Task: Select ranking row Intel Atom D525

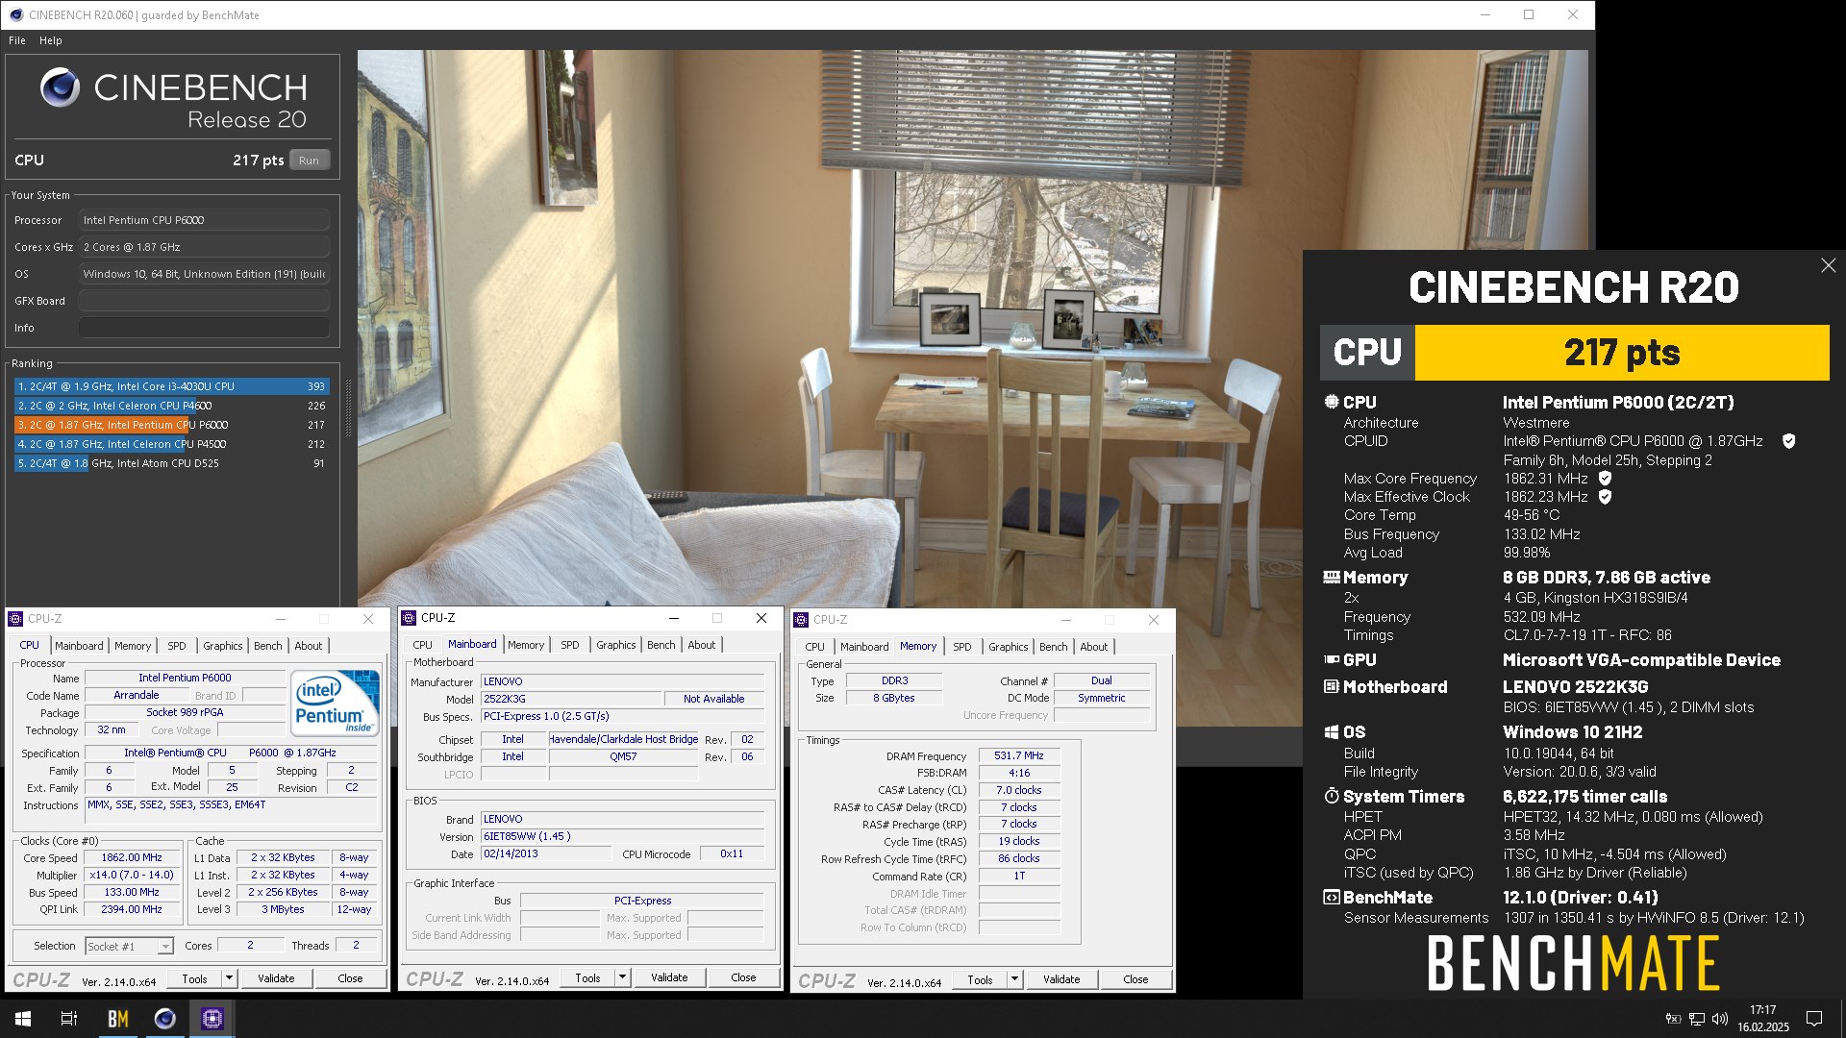Action: pos(172,463)
